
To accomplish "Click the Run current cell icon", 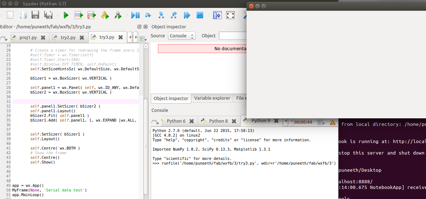I will (x=79, y=15).
